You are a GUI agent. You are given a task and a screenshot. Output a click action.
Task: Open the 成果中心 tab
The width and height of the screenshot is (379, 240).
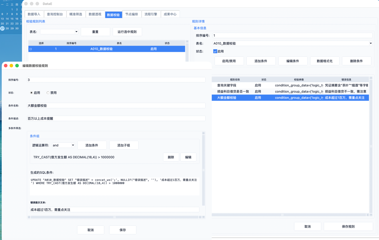170,14
